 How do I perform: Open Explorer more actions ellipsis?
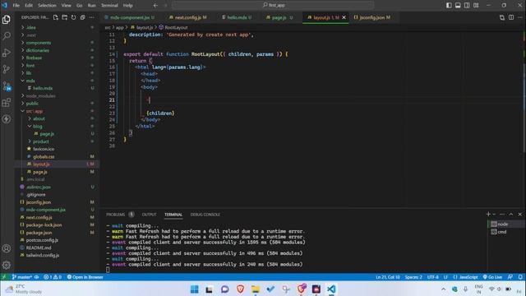[91, 17]
